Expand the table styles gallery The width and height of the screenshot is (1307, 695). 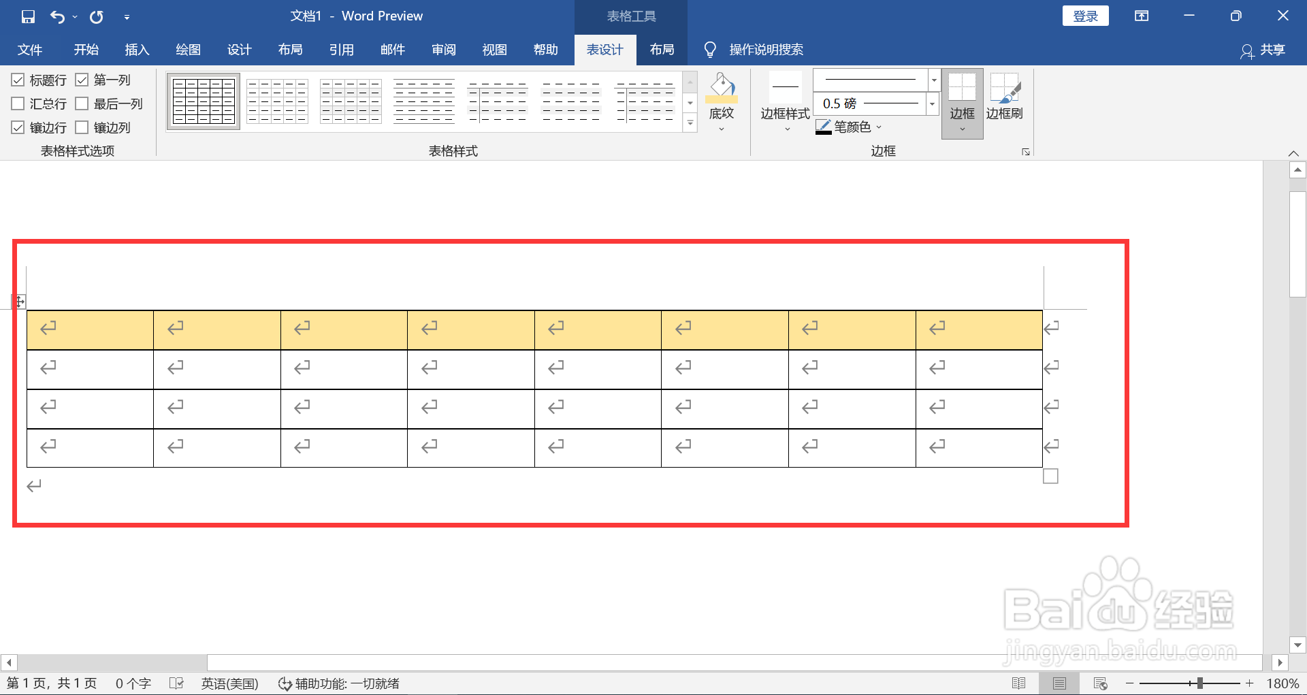coord(690,123)
